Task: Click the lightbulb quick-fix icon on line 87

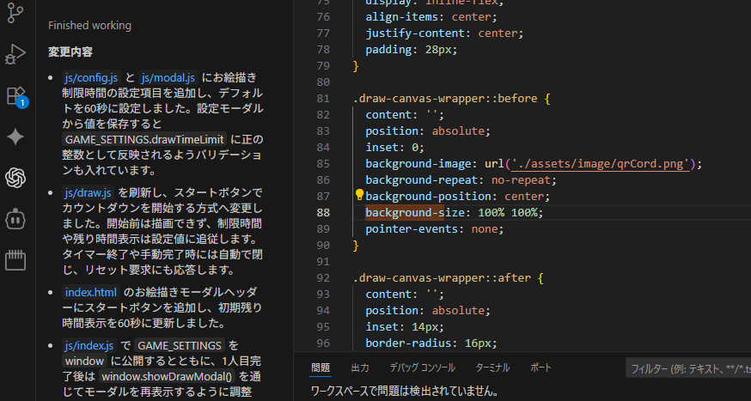Action: click(x=360, y=195)
